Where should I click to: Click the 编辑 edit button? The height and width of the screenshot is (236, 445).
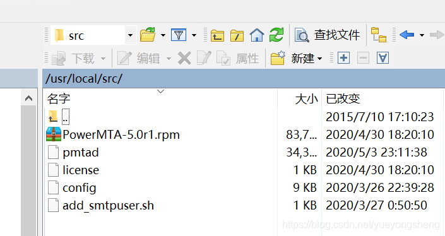[138, 59]
